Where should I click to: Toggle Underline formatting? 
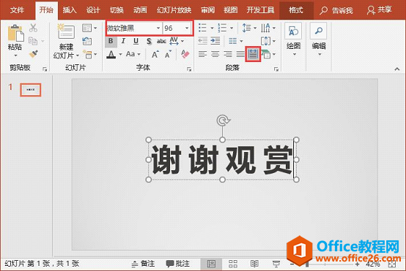[136, 41]
